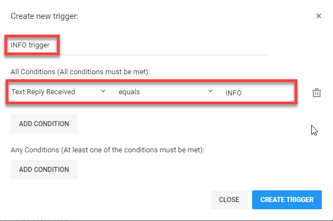Open the Text Reply Received condition dropdown
The image size is (333, 221).
[58, 92]
